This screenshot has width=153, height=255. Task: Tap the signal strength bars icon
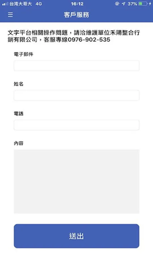click(5, 4)
